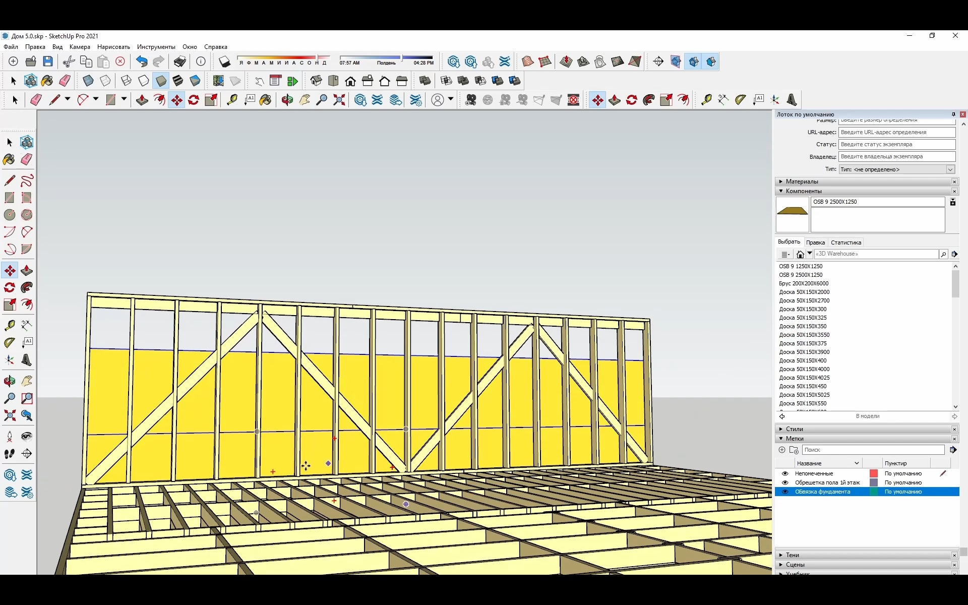968x605 pixels.
Task: Select the Tape Measure tool
Action: coord(232,100)
